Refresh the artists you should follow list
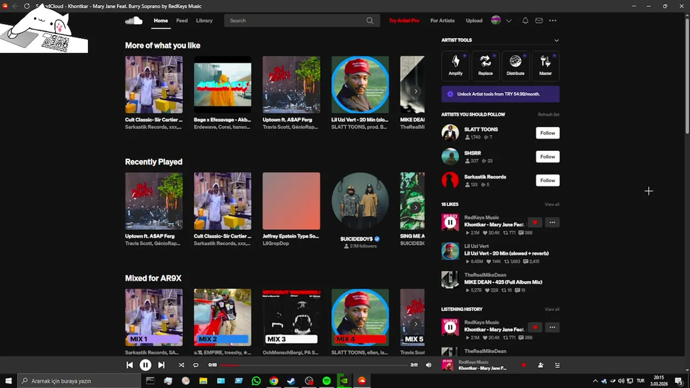 [x=548, y=114]
